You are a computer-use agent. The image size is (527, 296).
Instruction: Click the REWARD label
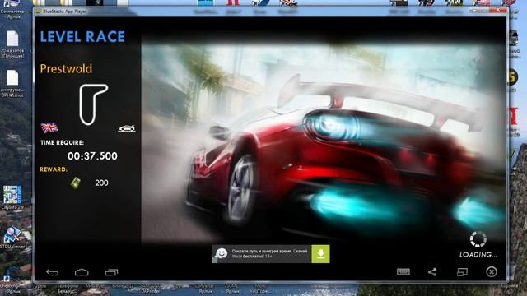[x=54, y=169]
